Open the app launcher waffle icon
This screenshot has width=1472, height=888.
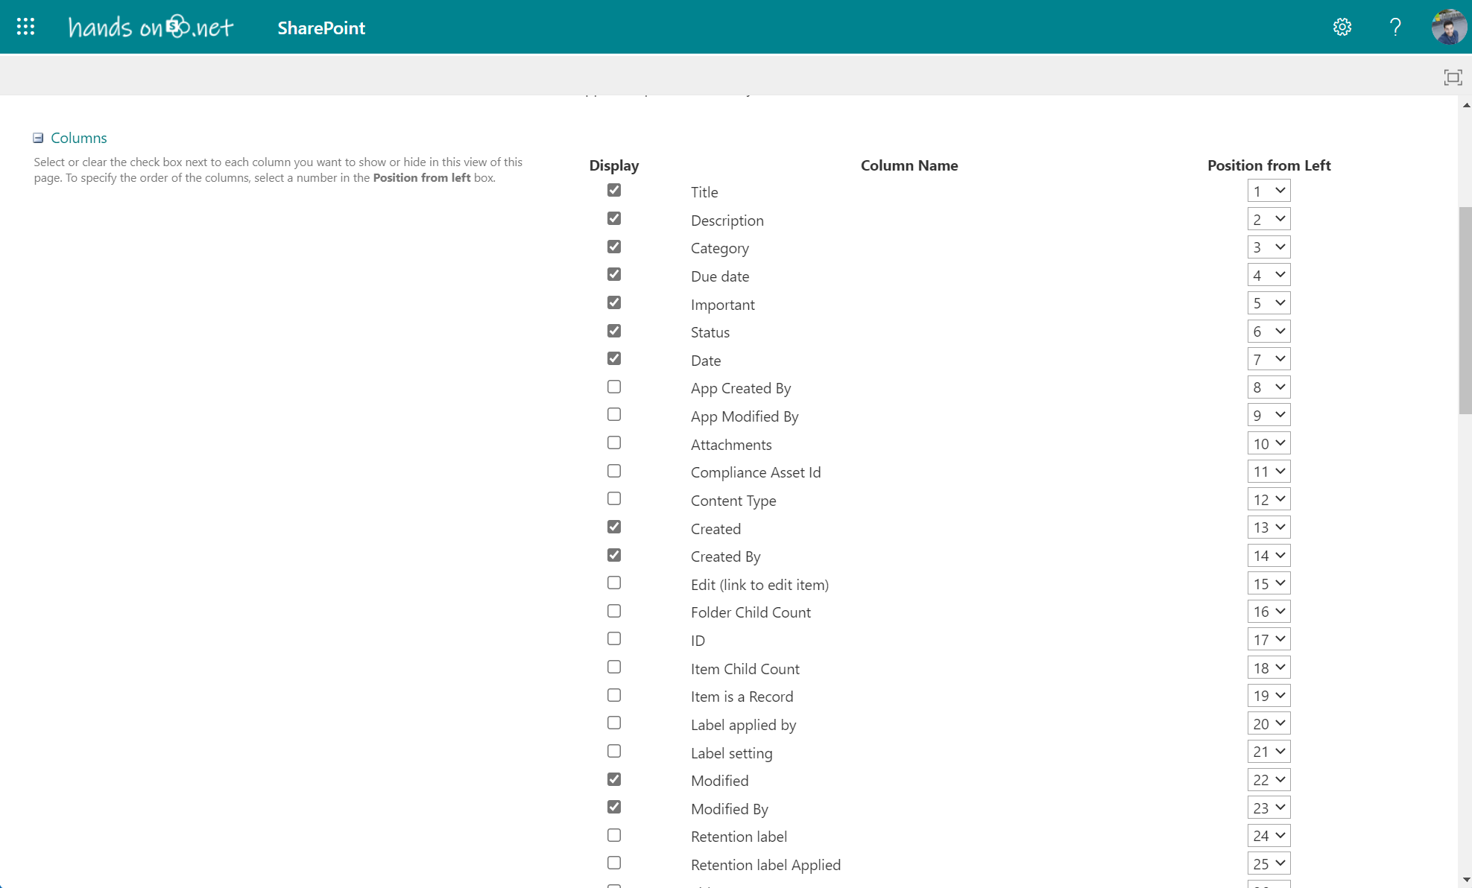[x=25, y=27]
